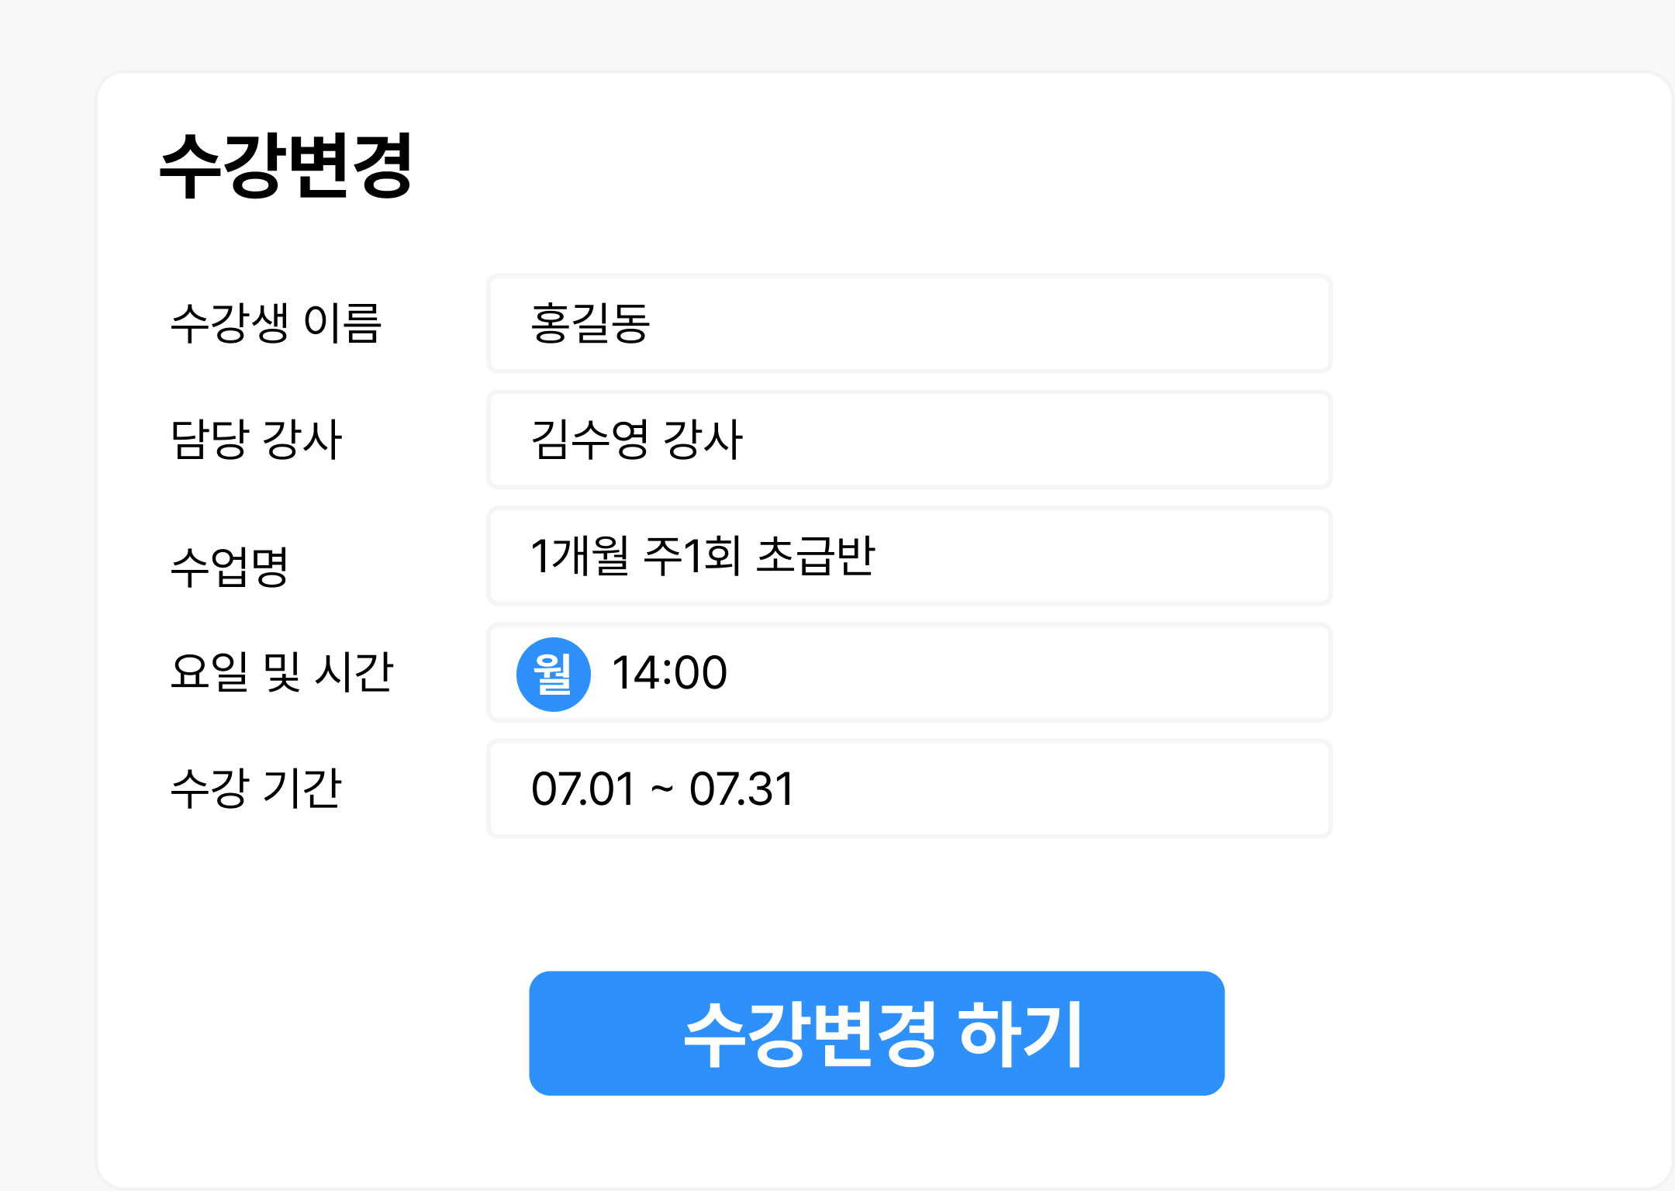Viewport: 1675px width, 1191px height.
Task: Click the student name field showing 홍길동
Action: 909,325
